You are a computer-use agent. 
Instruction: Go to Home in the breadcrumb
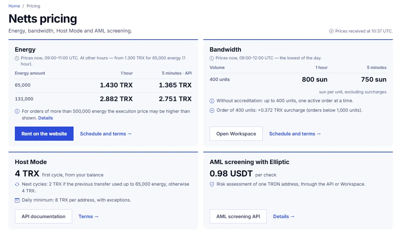tap(14, 6)
